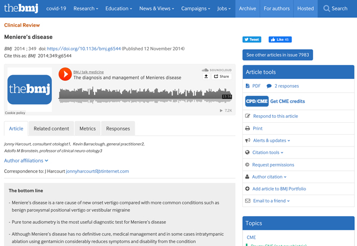Screen dimensions: 357x246
Task: Expand Author affiliations
Action: pyautogui.click(x=26, y=161)
